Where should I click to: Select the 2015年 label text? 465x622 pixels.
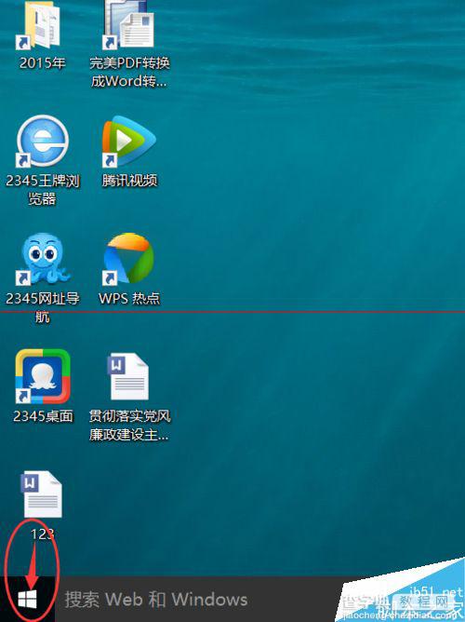43,63
